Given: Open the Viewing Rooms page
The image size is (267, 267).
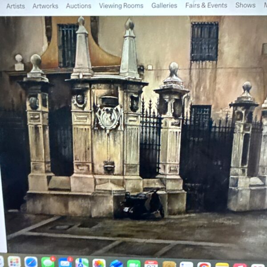Looking at the screenshot, I should 121,6.
